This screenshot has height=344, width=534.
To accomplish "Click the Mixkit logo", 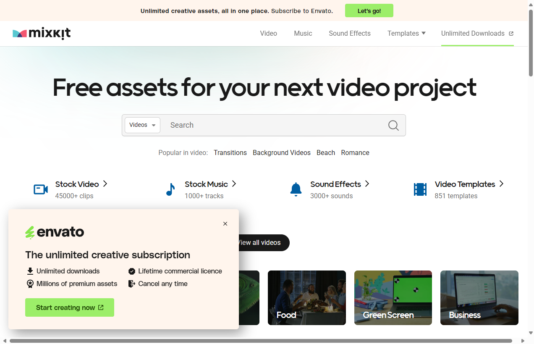I will point(42,34).
